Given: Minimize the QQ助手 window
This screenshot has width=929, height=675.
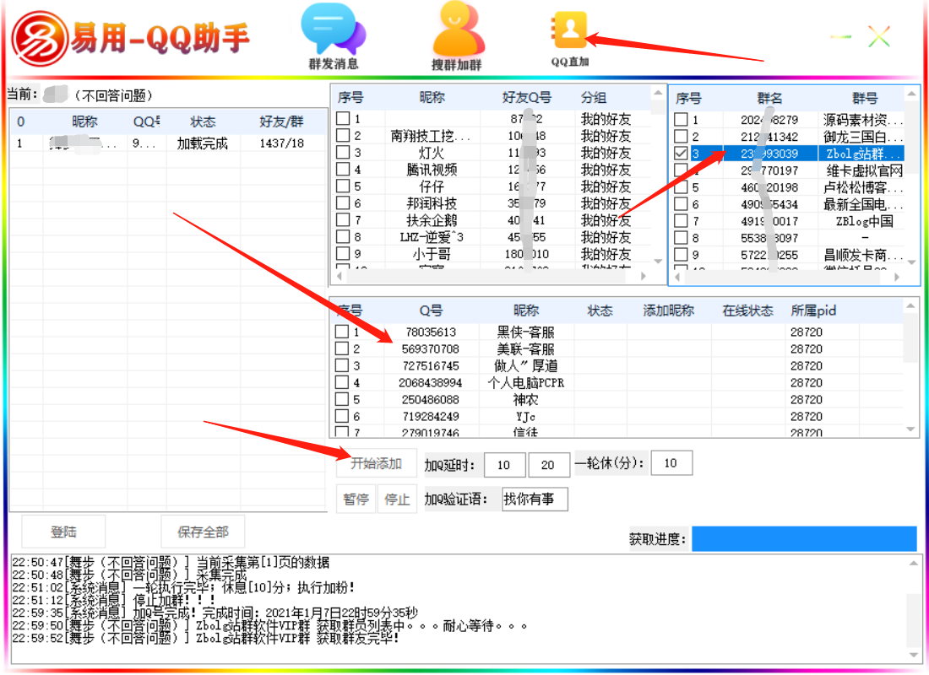Looking at the screenshot, I should click(x=840, y=37).
